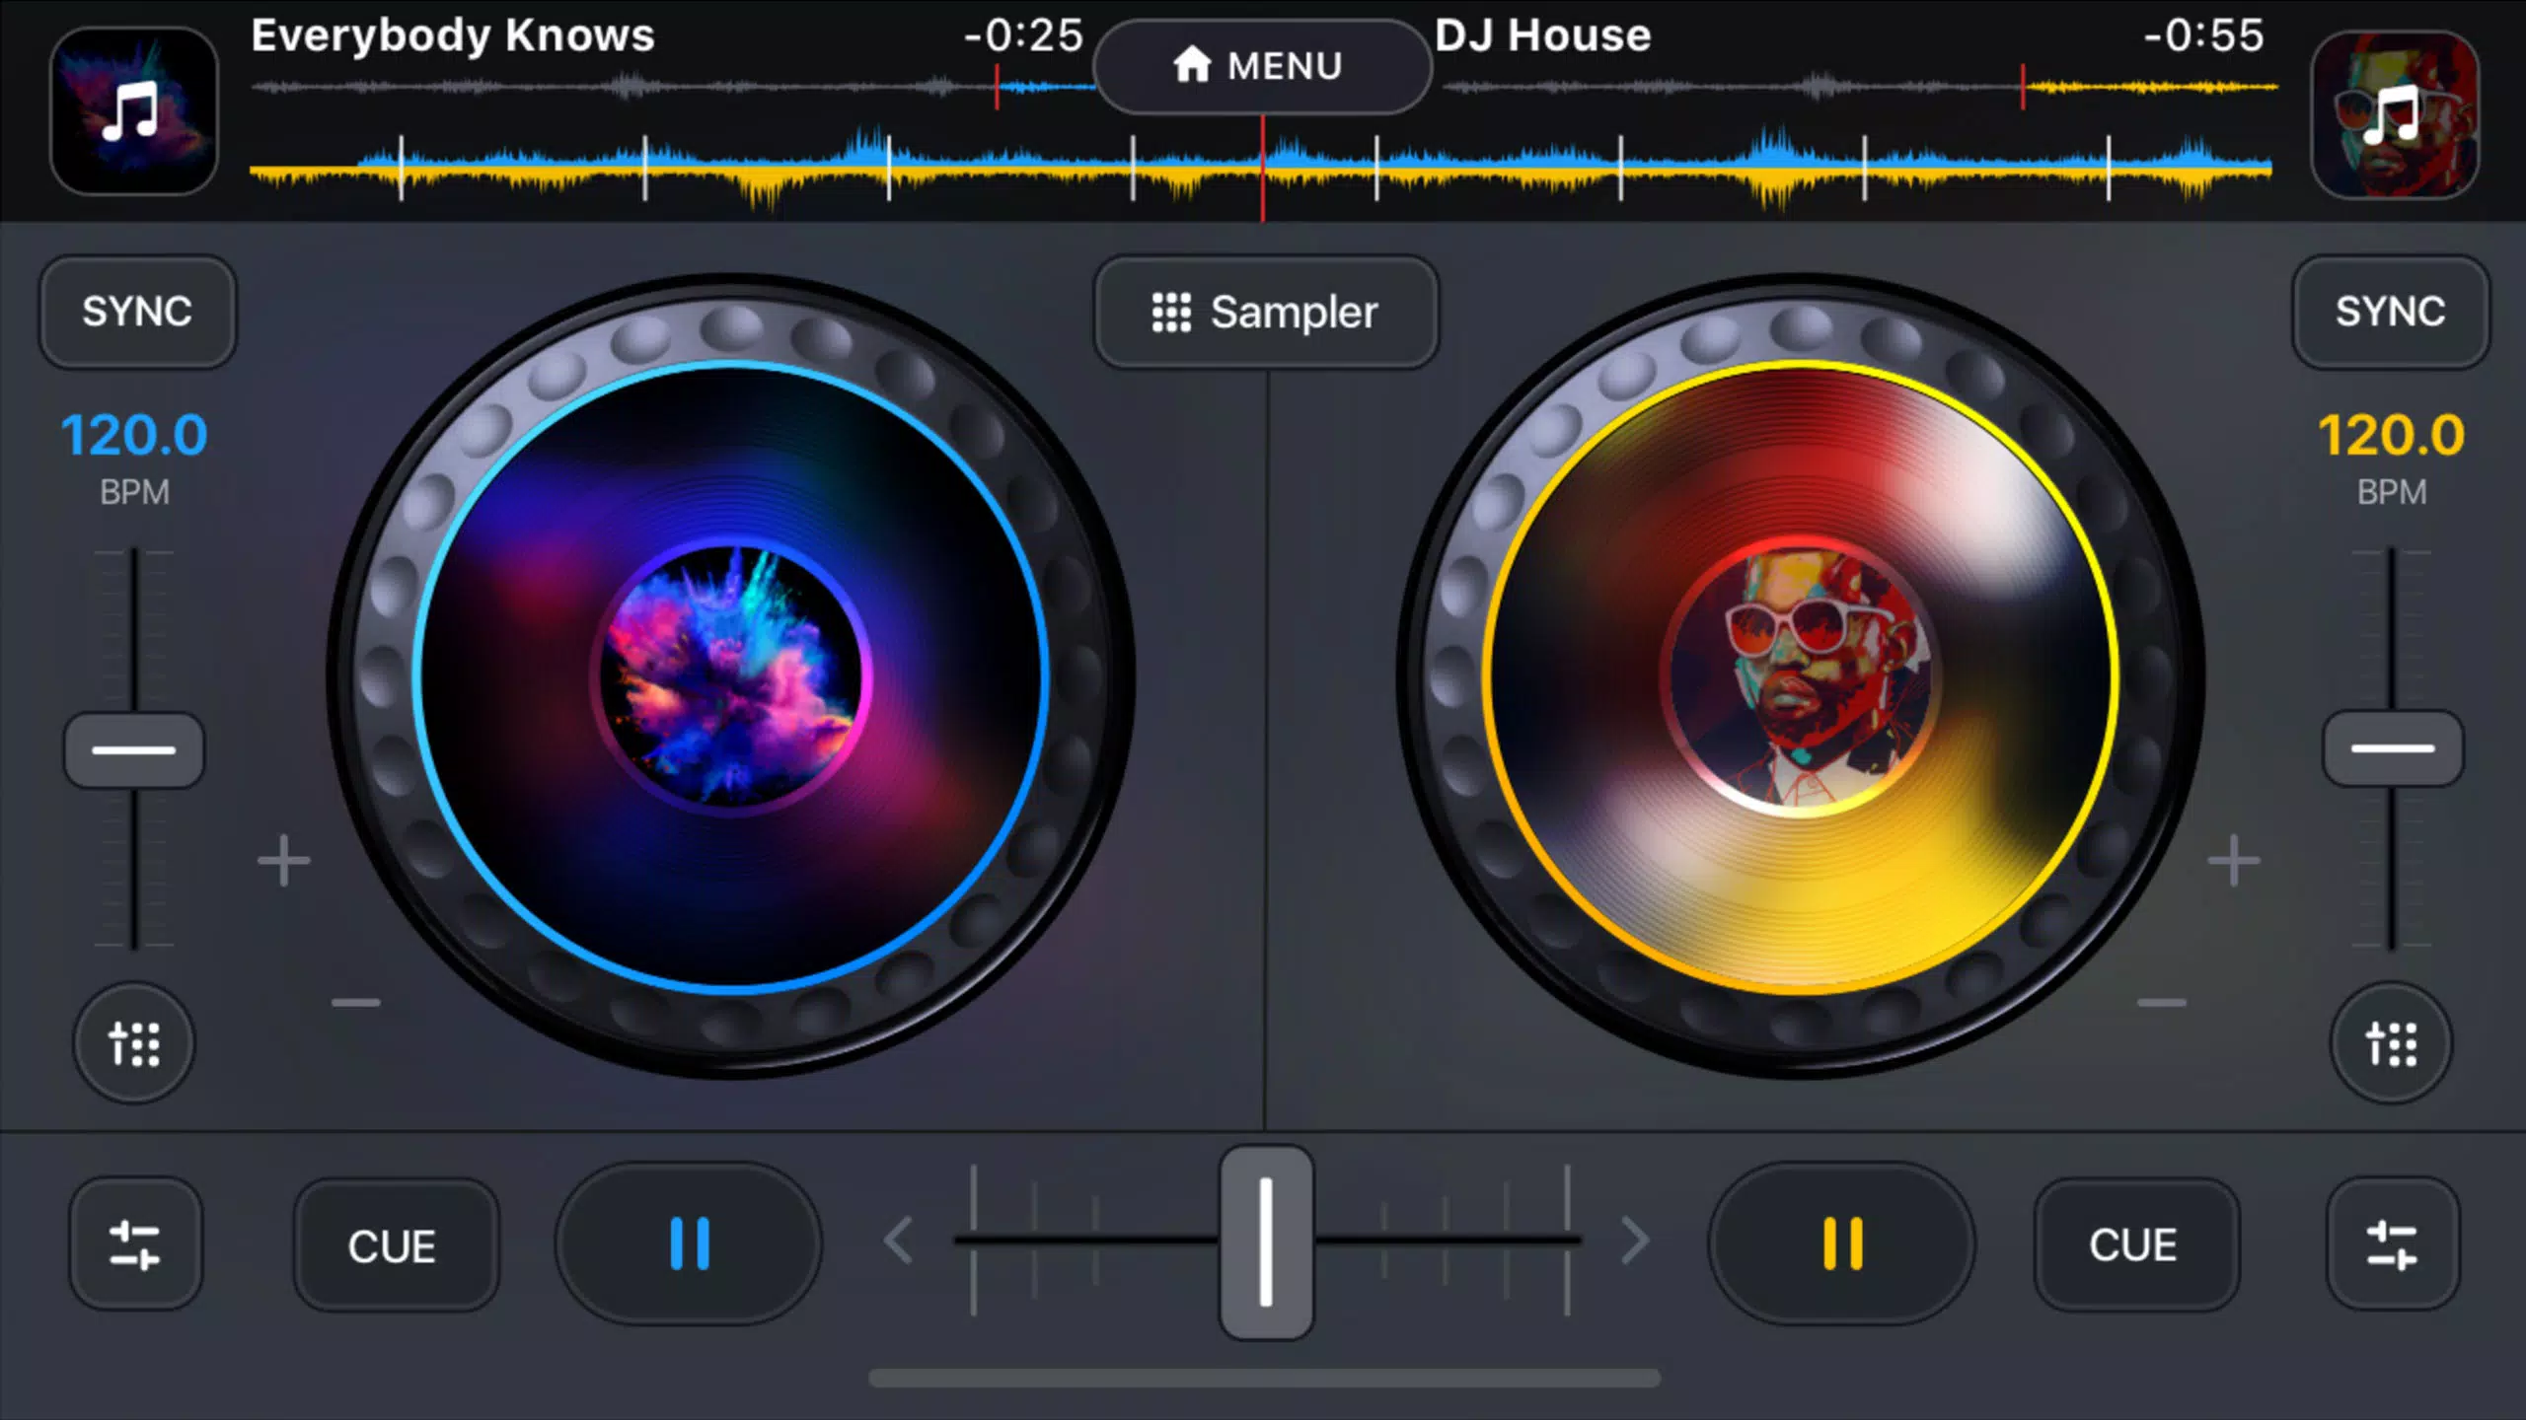The height and width of the screenshot is (1420, 2526).
Task: Set CUE point on the left deck
Action: [392, 1244]
